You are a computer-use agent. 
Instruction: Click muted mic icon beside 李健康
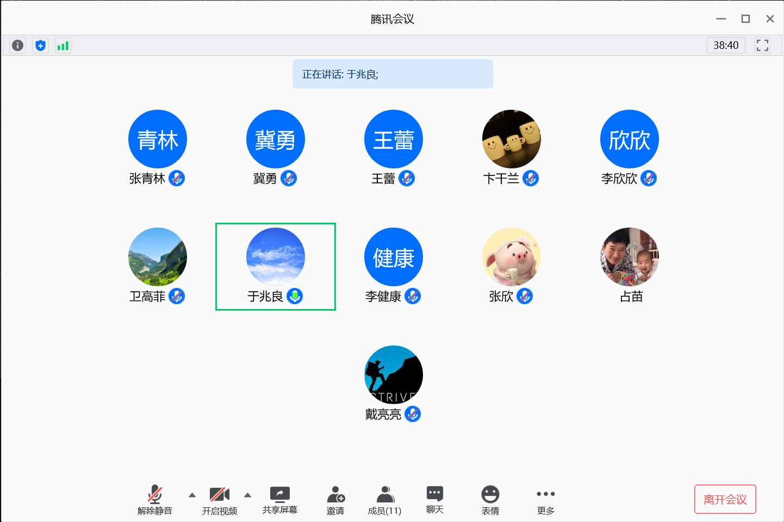point(413,296)
